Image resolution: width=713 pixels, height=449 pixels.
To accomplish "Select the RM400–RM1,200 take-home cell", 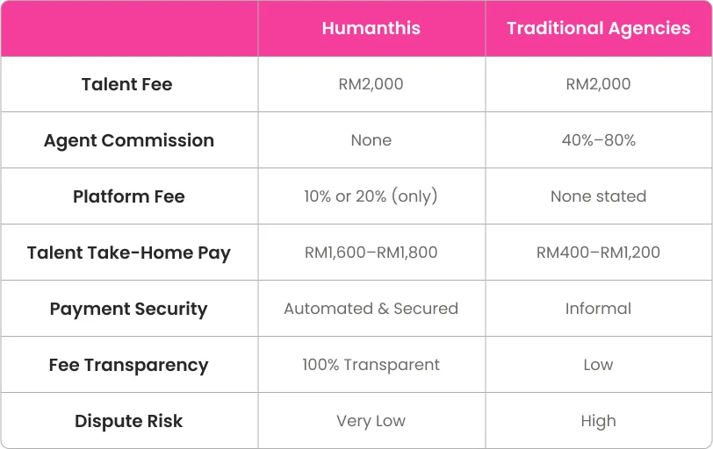I will click(x=598, y=253).
